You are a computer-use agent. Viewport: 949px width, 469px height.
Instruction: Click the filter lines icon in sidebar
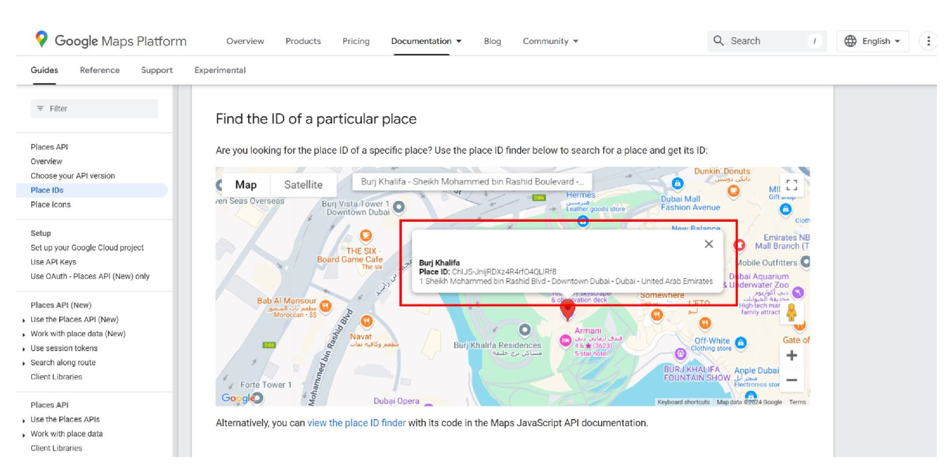pyautogui.click(x=40, y=108)
